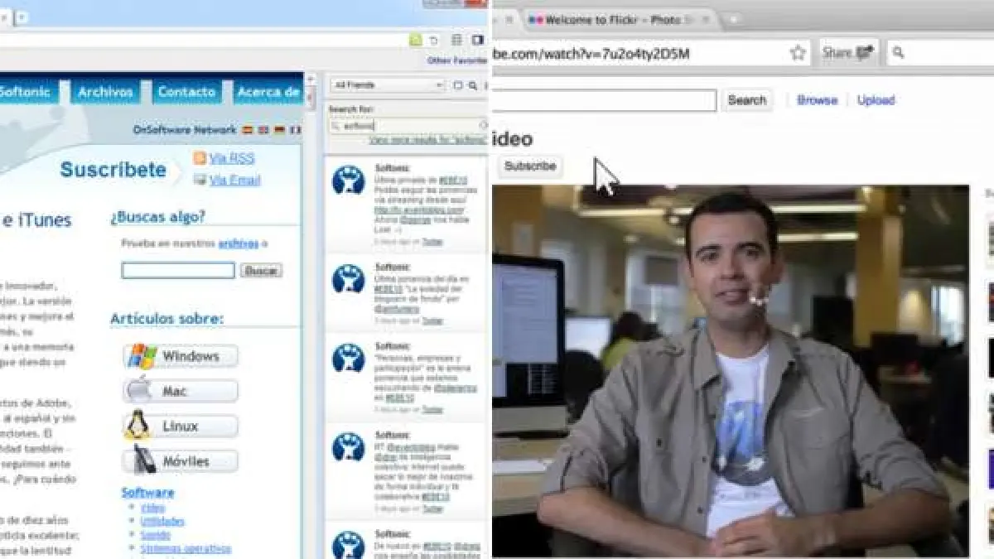Open the Other Favorites folder
The height and width of the screenshot is (559, 994).
tap(456, 60)
